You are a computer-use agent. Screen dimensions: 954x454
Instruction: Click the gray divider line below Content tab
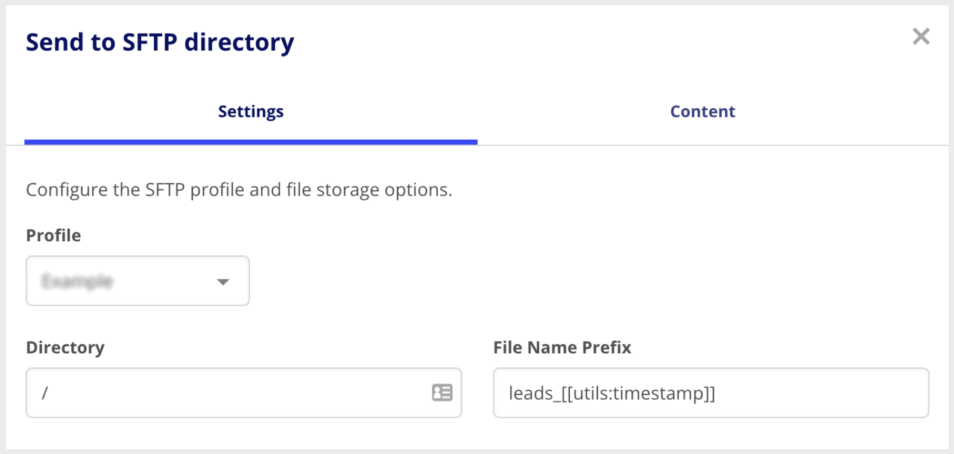[x=712, y=145]
